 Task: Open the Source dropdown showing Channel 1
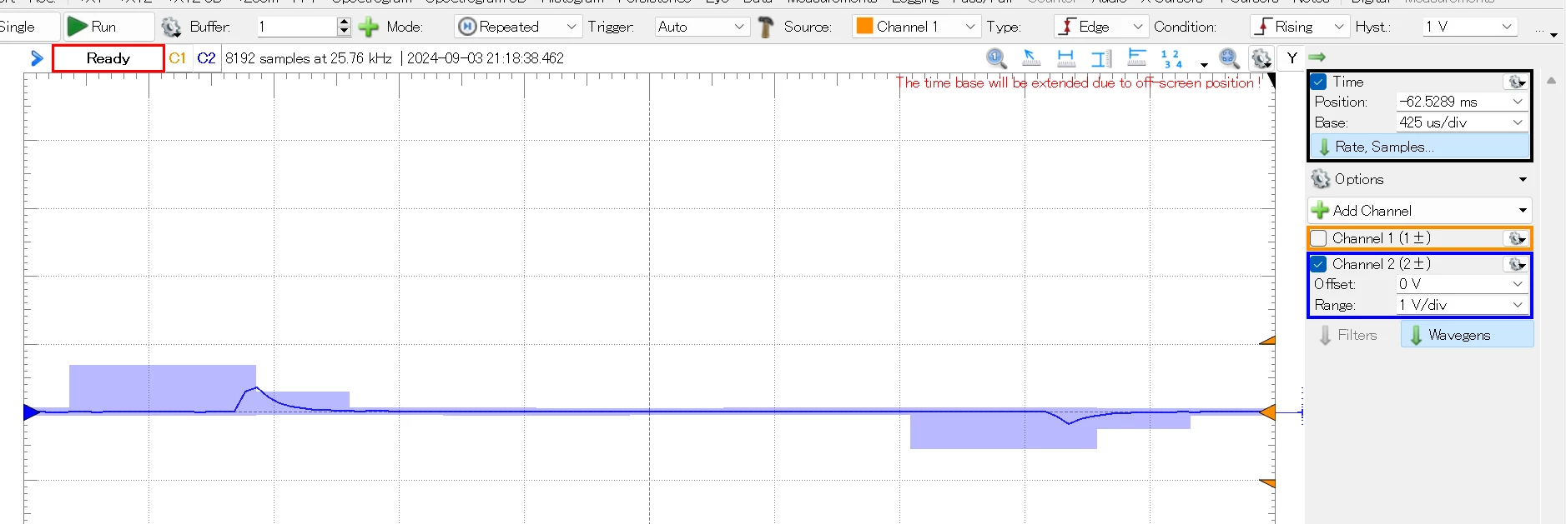click(x=916, y=27)
